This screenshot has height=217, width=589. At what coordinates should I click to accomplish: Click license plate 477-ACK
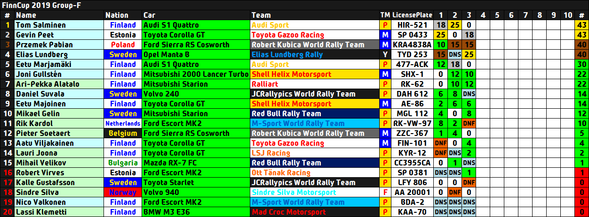(413, 64)
